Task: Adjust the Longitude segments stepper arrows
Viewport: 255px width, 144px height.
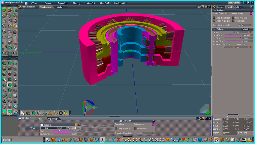Action: (x=250, y=47)
